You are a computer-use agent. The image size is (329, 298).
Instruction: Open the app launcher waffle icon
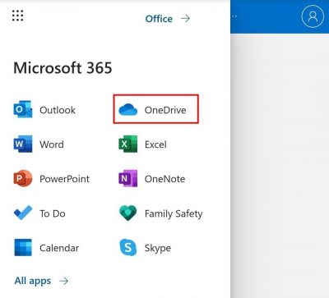tap(18, 16)
